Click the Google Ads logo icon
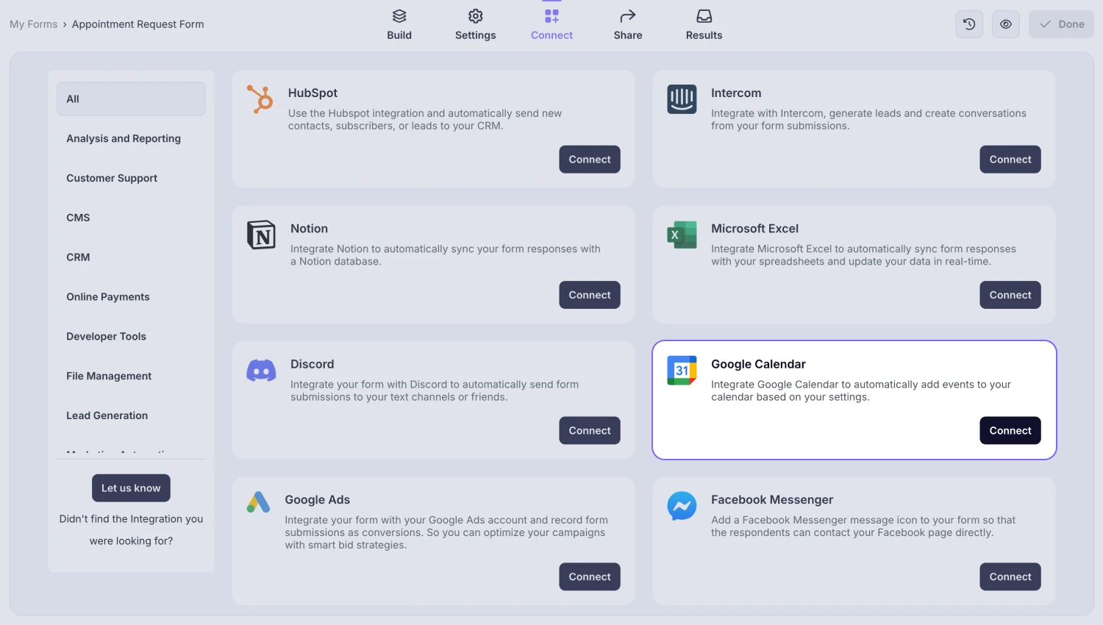The image size is (1103, 625). pos(258,503)
